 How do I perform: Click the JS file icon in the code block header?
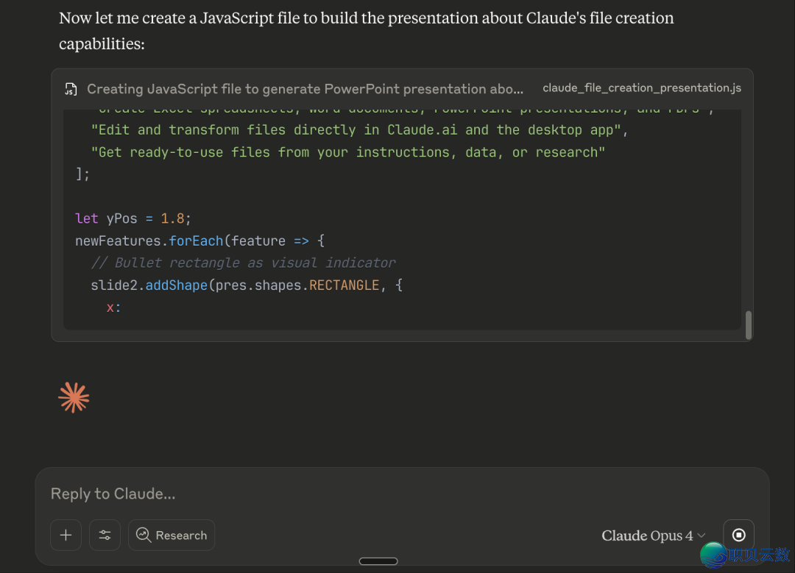pyautogui.click(x=71, y=89)
